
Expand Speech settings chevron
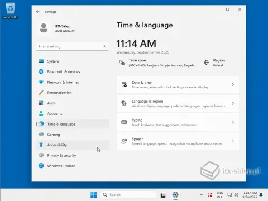[233, 141]
